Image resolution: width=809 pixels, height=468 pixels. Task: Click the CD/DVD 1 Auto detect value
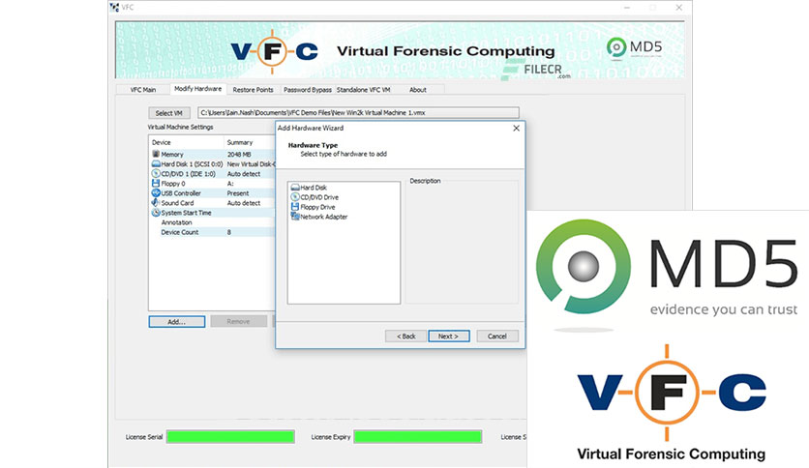(x=244, y=174)
